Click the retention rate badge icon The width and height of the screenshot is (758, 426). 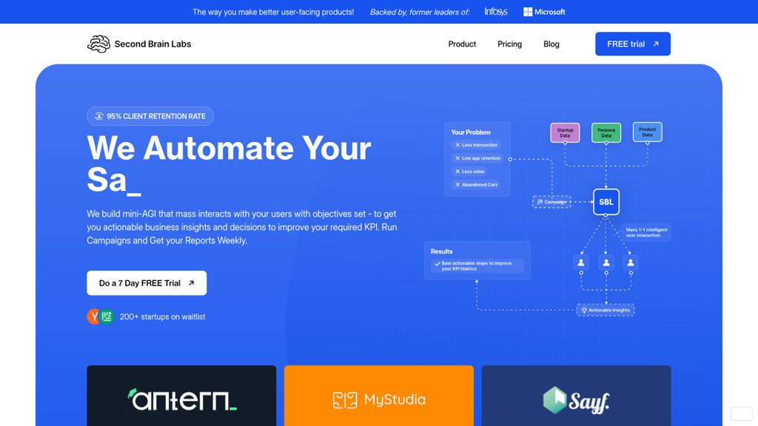point(99,116)
